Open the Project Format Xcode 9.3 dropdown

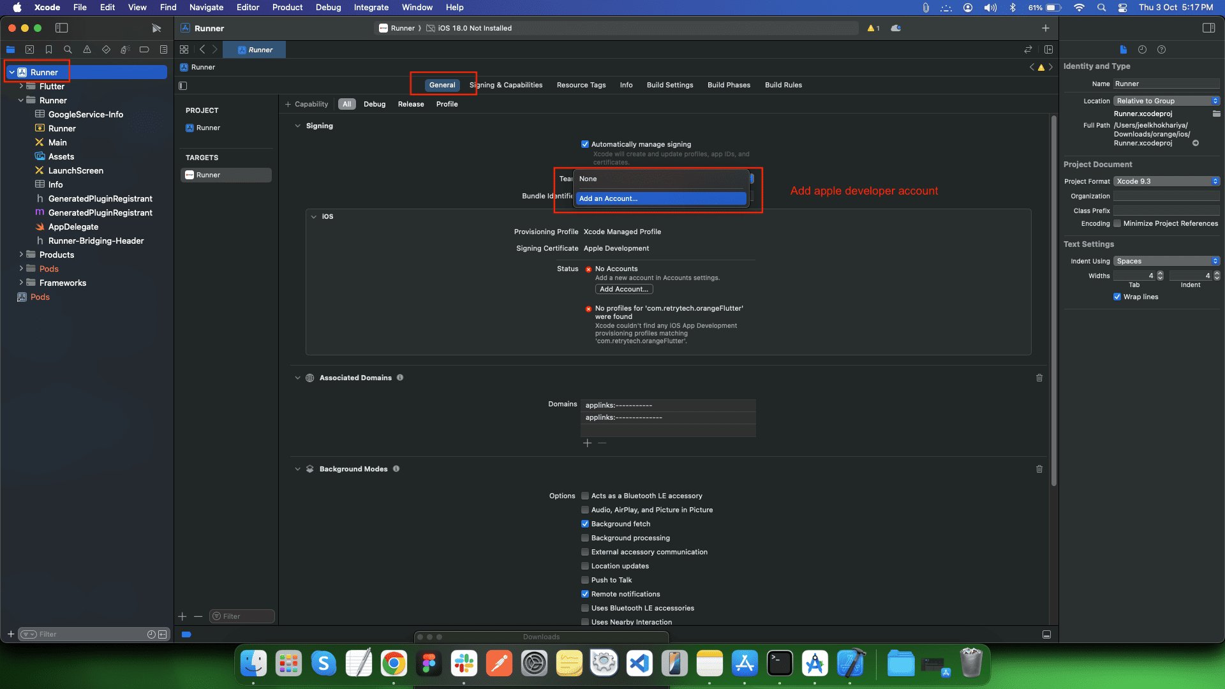1166,181
